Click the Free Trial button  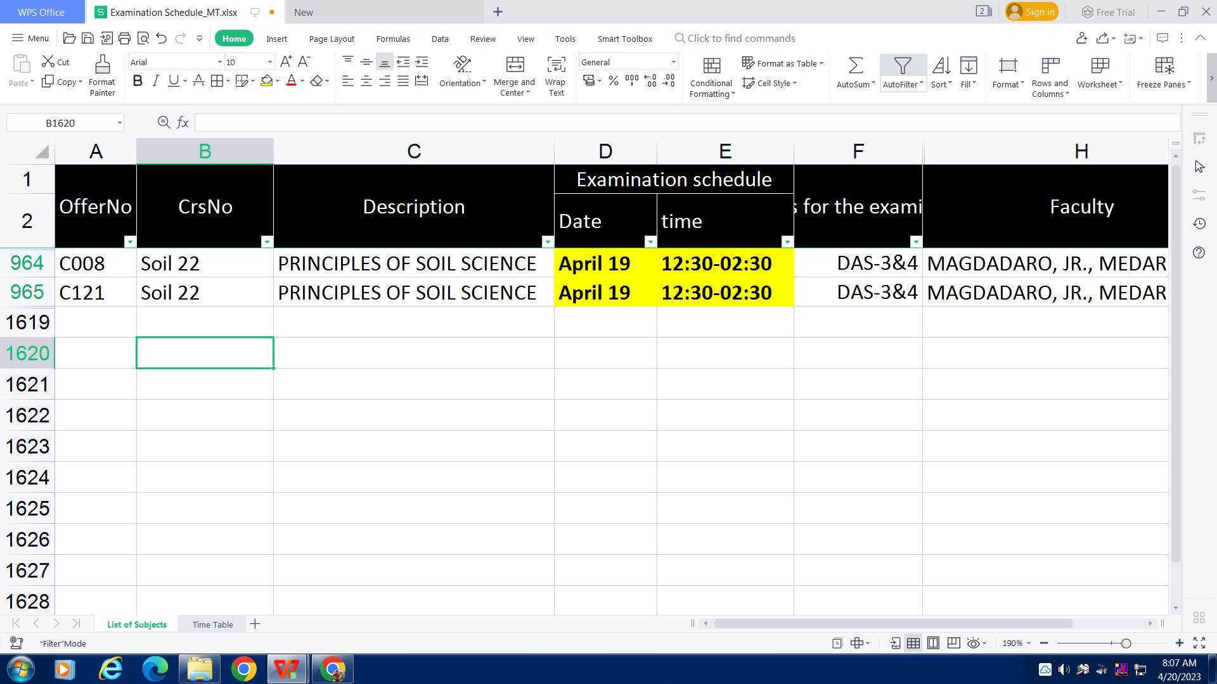click(1108, 12)
